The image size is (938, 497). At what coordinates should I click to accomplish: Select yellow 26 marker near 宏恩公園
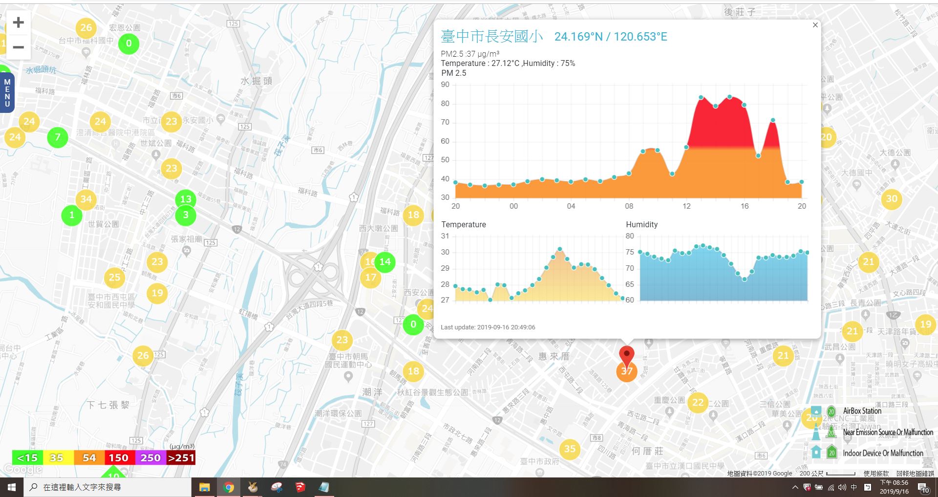(86, 28)
